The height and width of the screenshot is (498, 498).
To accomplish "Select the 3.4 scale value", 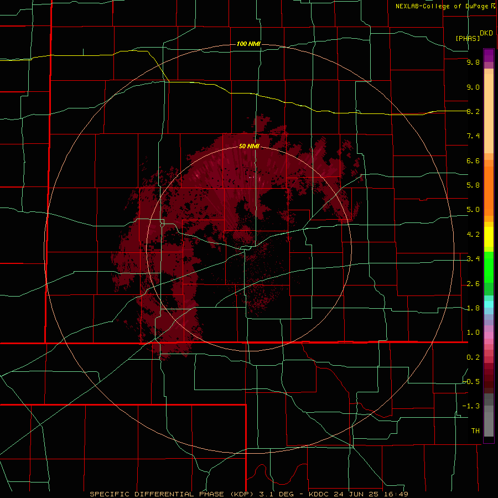I will pyautogui.click(x=473, y=259).
